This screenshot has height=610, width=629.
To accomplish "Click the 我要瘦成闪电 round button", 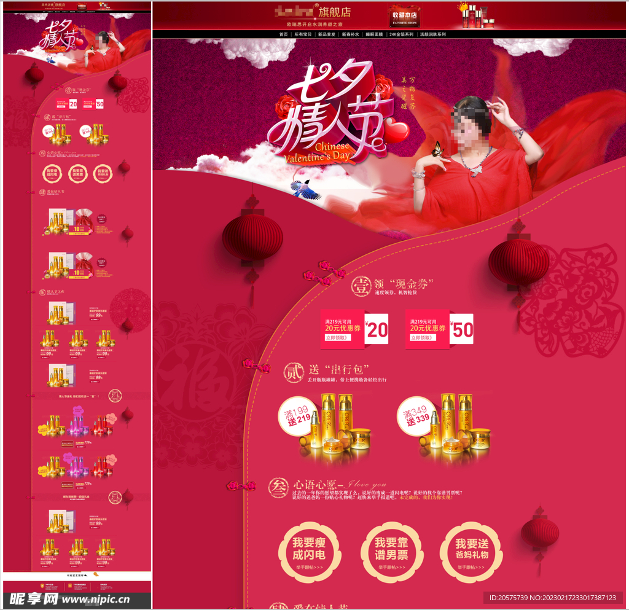I will pyautogui.click(x=309, y=552).
